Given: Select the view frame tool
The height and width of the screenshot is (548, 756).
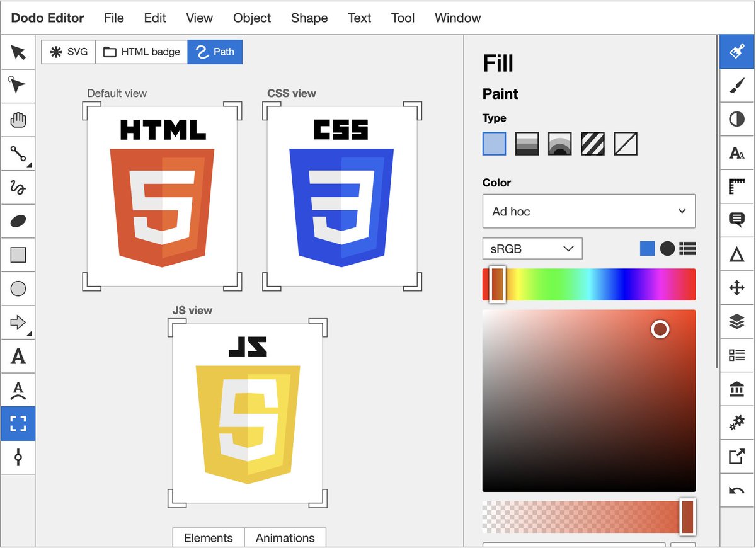Looking at the screenshot, I should click(18, 424).
